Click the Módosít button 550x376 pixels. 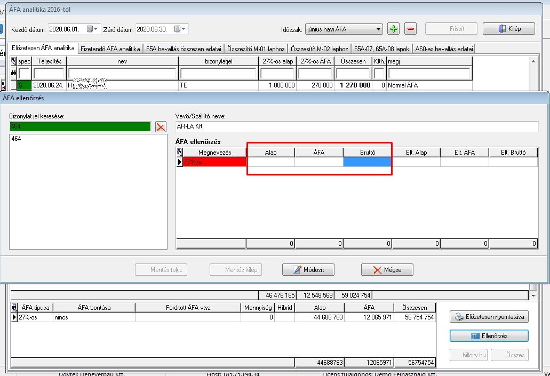click(308, 270)
